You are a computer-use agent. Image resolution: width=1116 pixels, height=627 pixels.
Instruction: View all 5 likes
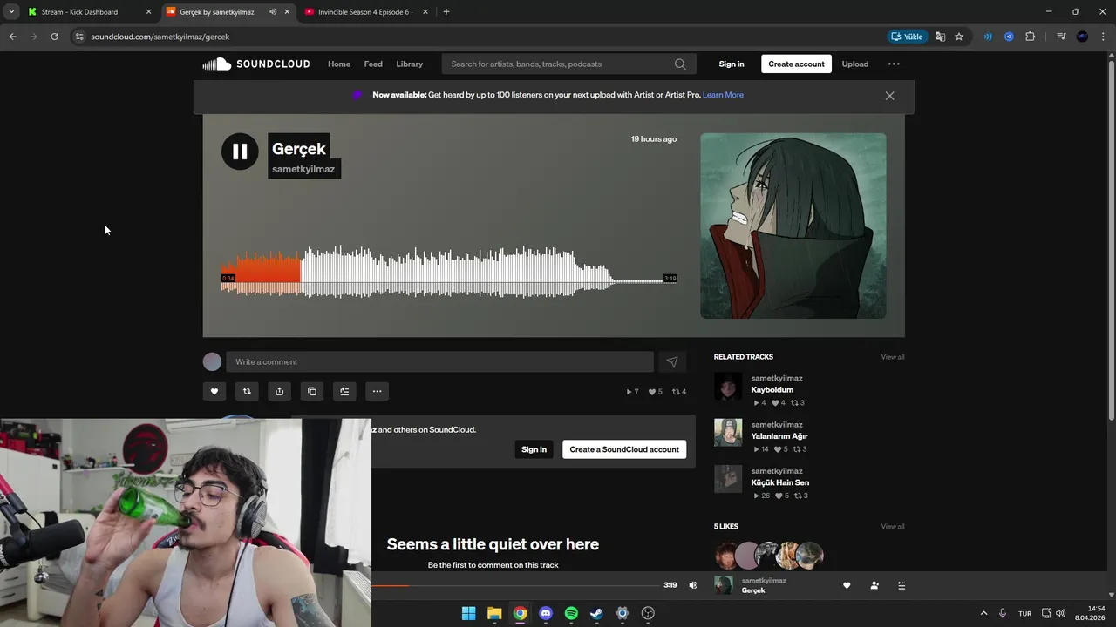coord(893,527)
